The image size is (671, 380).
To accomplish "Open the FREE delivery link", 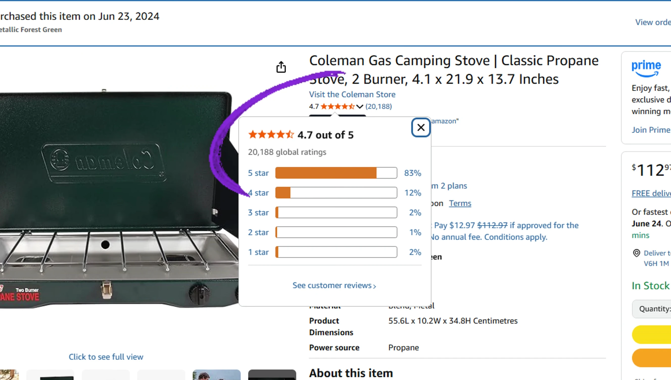I will tap(651, 193).
